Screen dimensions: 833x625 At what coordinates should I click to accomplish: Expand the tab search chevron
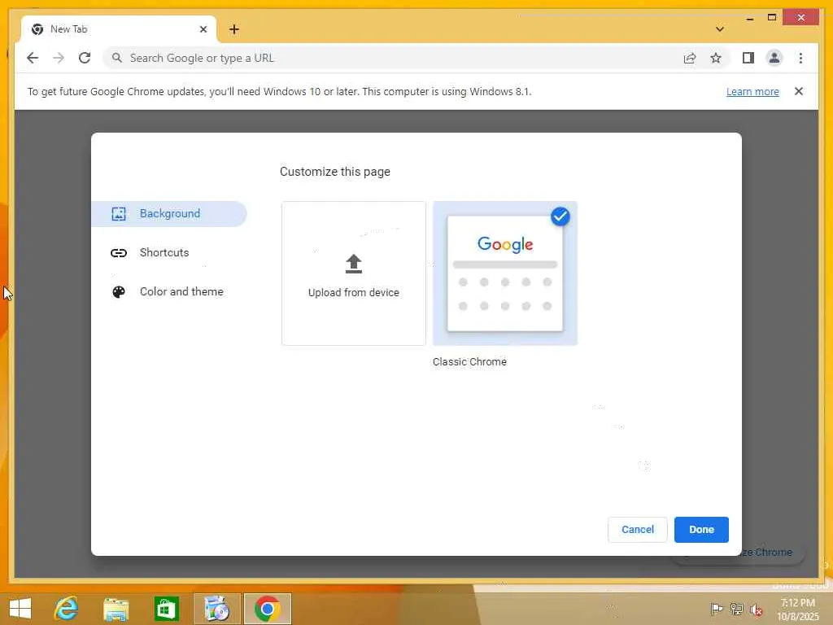720,29
